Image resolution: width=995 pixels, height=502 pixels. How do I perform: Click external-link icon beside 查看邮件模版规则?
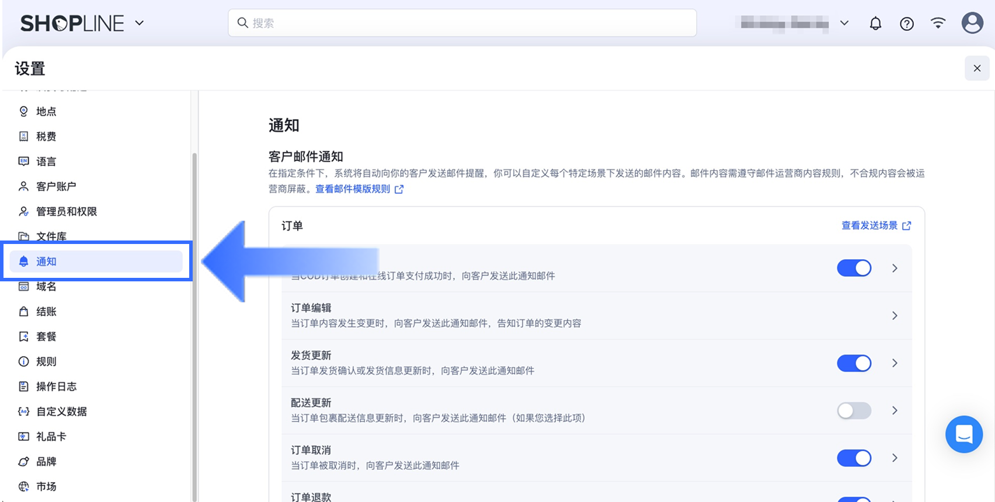coord(399,189)
